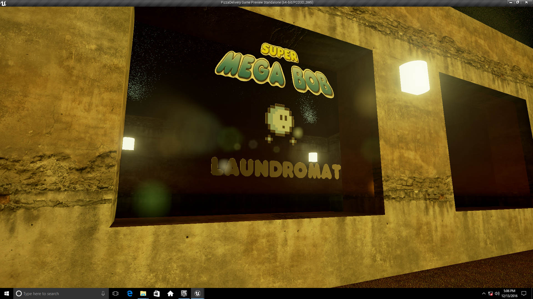The height and width of the screenshot is (299, 533).
Task: Switch to Unreal Engine taskbar icon
Action: (x=197, y=293)
